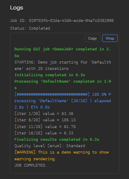
Task: Click '[iter 16/20] value = 6.33' line
Action: coord(44,133)
